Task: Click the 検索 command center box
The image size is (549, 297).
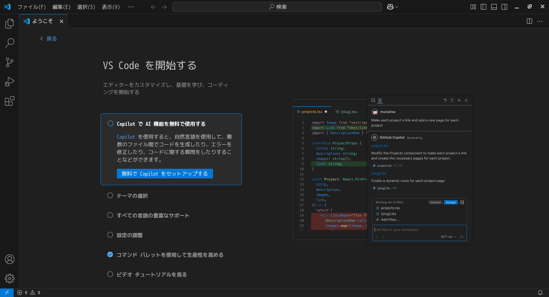Action: (x=277, y=7)
